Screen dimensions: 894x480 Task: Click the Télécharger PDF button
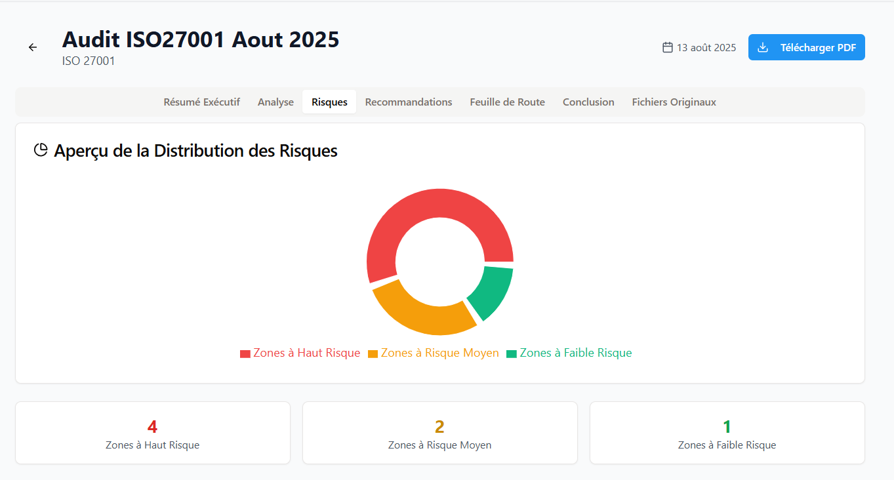(806, 47)
